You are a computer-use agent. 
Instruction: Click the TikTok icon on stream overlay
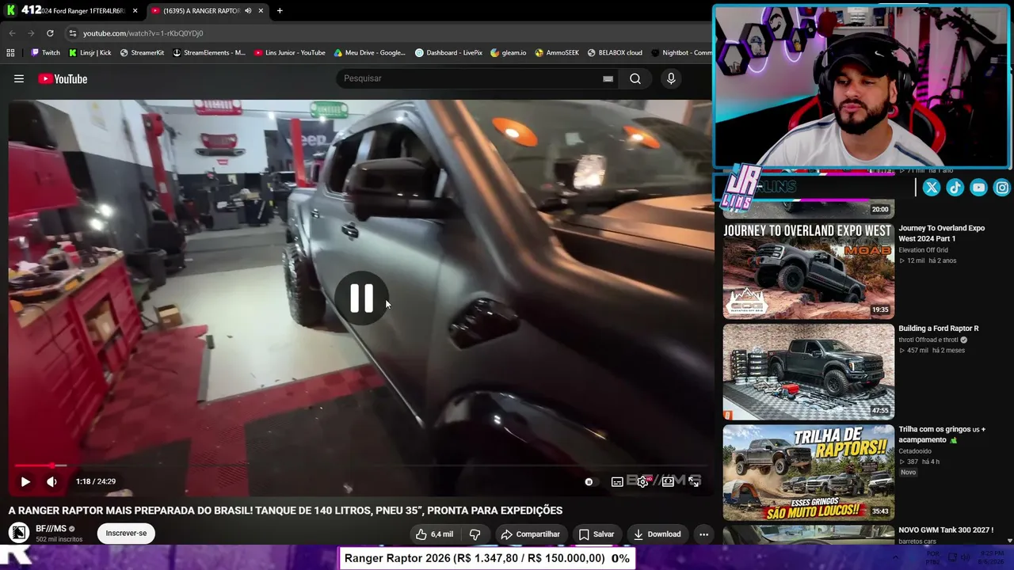pyautogui.click(x=955, y=188)
